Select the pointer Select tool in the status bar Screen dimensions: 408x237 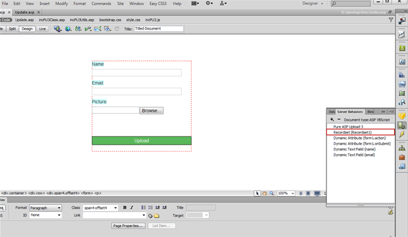click(257, 193)
